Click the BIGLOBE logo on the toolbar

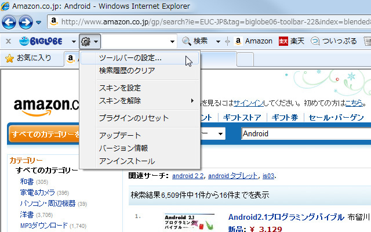pos(41,41)
